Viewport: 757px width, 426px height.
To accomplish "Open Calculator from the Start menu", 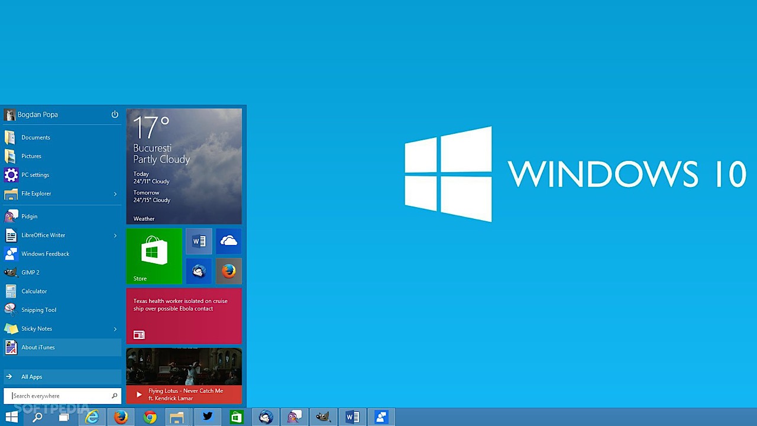I will (x=62, y=291).
